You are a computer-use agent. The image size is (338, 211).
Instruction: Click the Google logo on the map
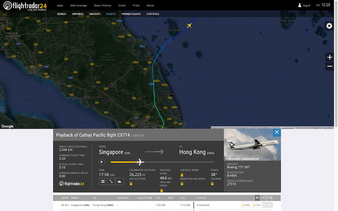click(7, 126)
